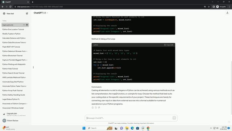Open Microsoft Edge from the taskbar
232x131 pixels.
pyautogui.click(x=132, y=128)
